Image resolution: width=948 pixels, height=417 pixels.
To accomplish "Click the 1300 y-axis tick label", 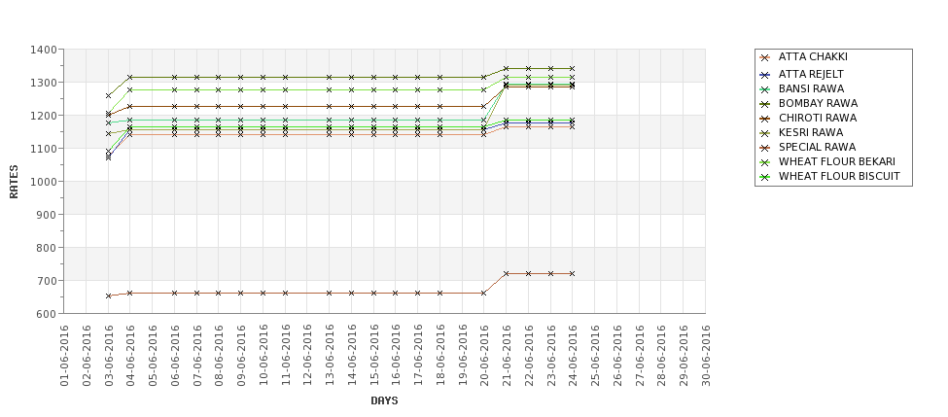I will [43, 83].
